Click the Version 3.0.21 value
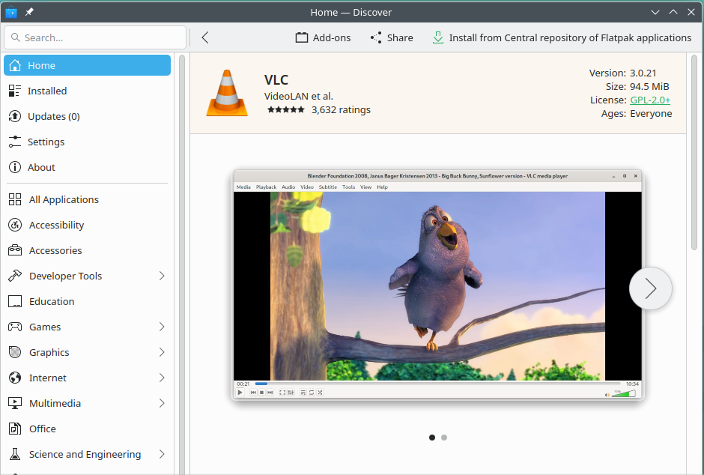This screenshot has height=475, width=704. pos(643,73)
